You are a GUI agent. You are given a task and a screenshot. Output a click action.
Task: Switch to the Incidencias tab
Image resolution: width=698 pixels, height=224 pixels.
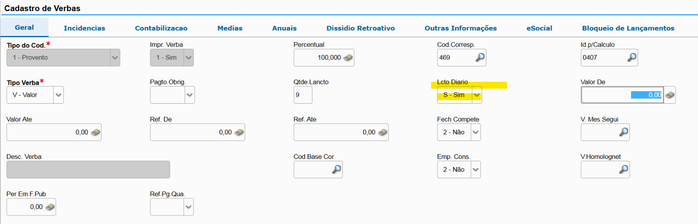click(84, 28)
